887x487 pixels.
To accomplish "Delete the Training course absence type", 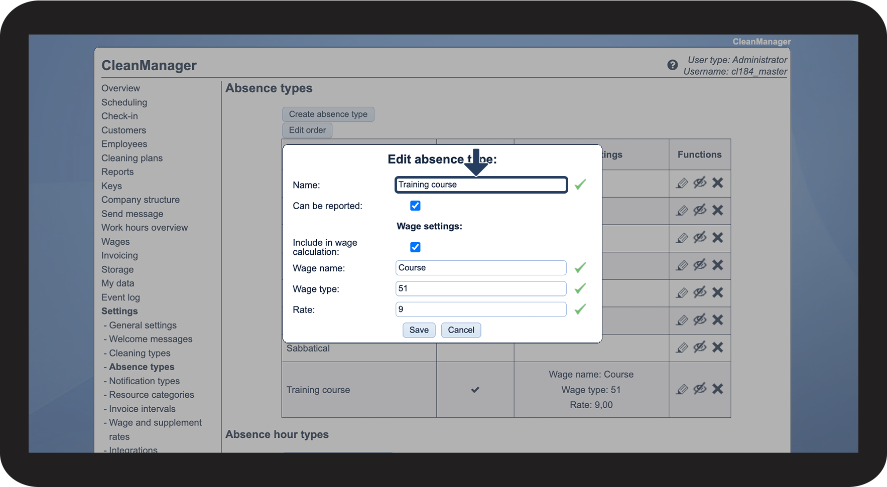I will tap(718, 389).
